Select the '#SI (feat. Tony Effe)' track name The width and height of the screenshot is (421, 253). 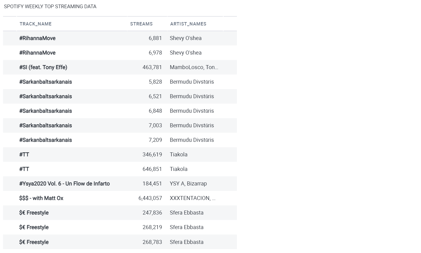point(43,67)
